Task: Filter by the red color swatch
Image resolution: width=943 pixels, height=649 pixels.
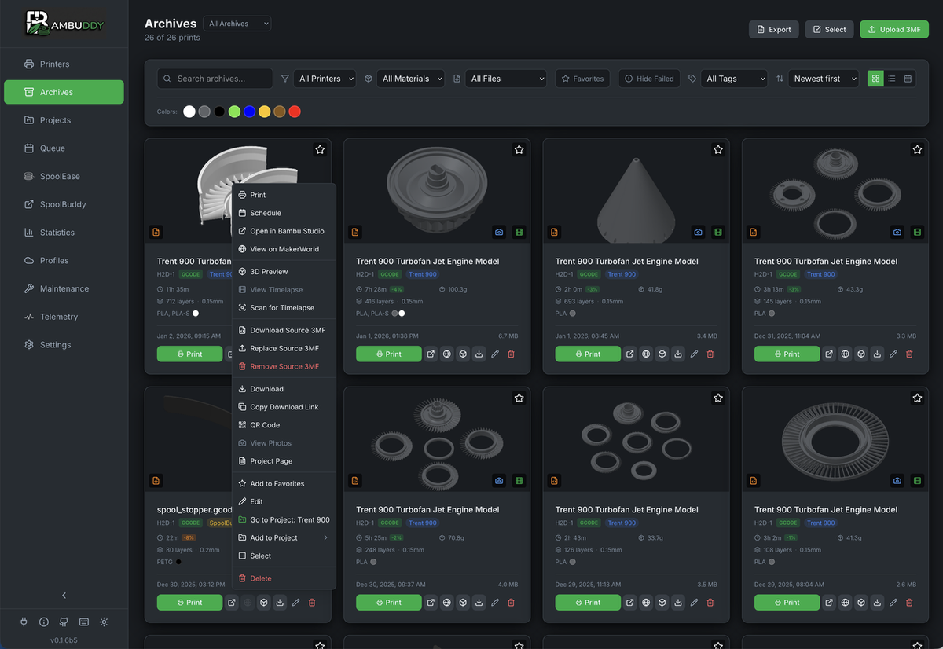Action: click(295, 112)
